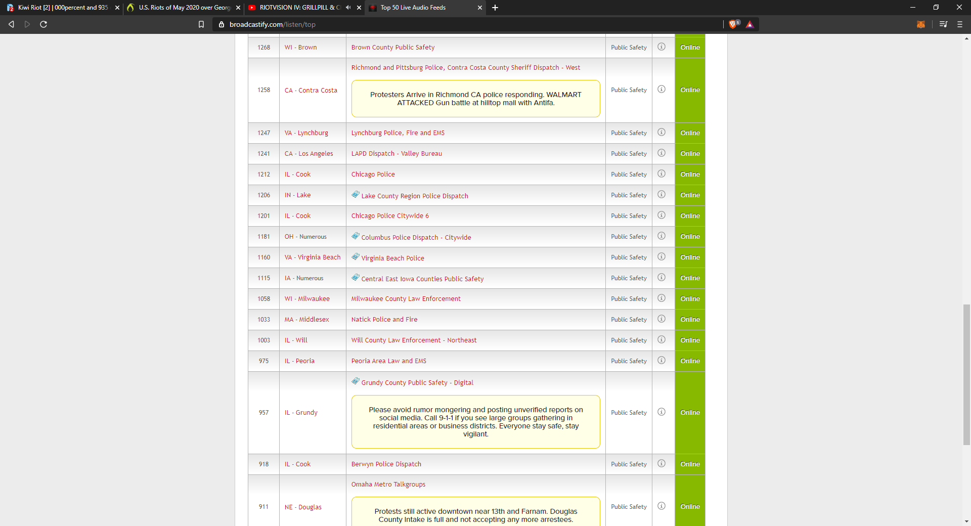Open info icon for Peoria Area Law and EMS
Screen dimensions: 971x526
(661, 361)
